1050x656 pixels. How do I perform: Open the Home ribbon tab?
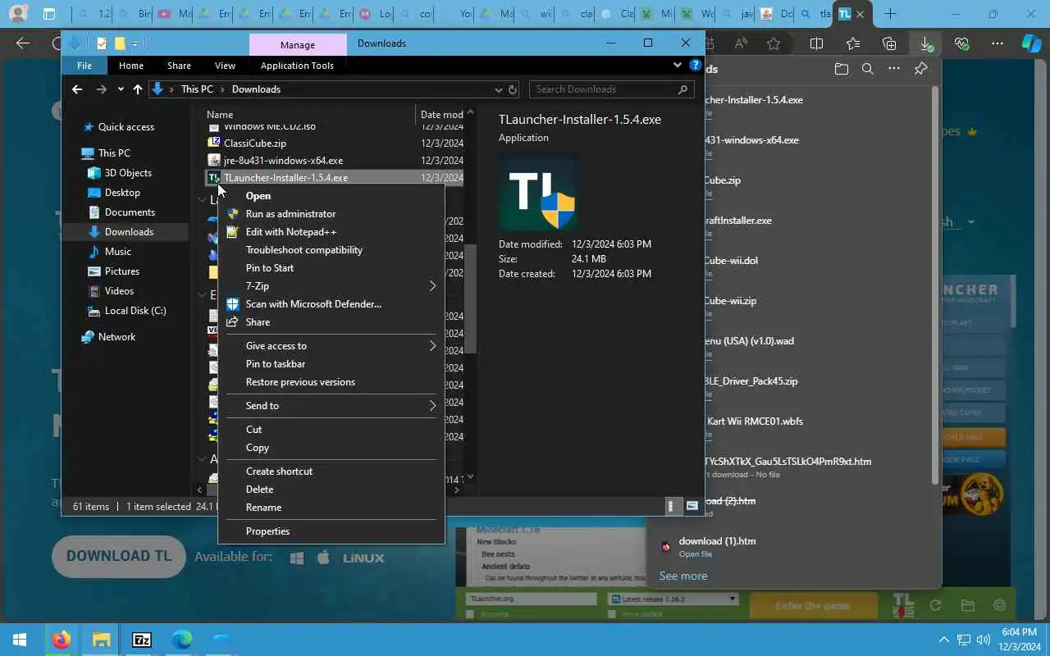point(131,66)
